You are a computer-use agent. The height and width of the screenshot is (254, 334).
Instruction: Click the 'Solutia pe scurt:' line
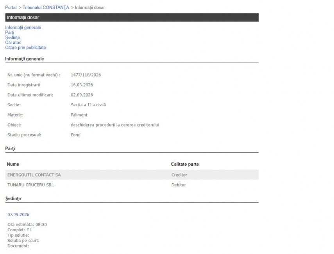[23, 240]
